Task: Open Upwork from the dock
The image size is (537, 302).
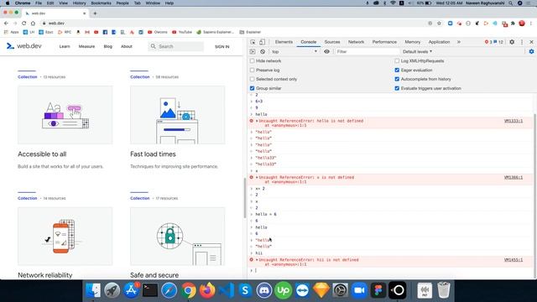Action: (284, 290)
